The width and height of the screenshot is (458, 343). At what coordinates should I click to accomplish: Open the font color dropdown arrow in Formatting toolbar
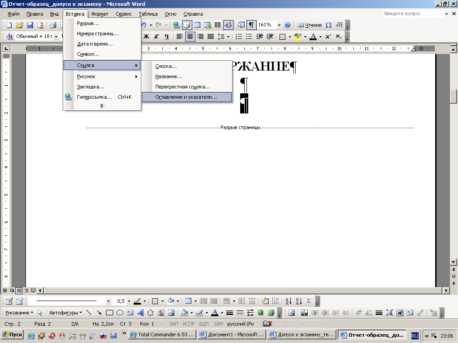(x=320, y=37)
